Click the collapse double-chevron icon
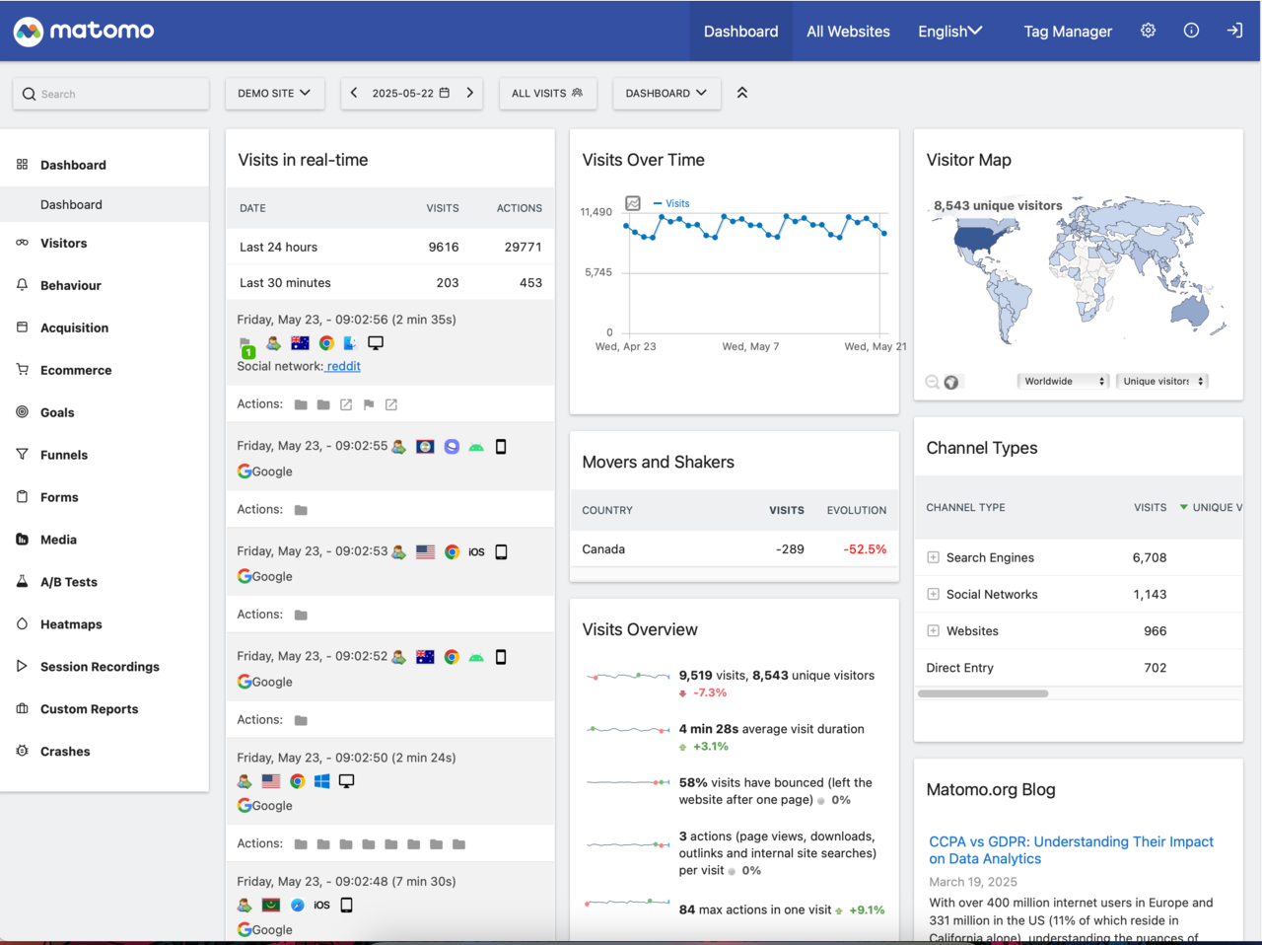This screenshot has width=1262, height=945. click(742, 93)
